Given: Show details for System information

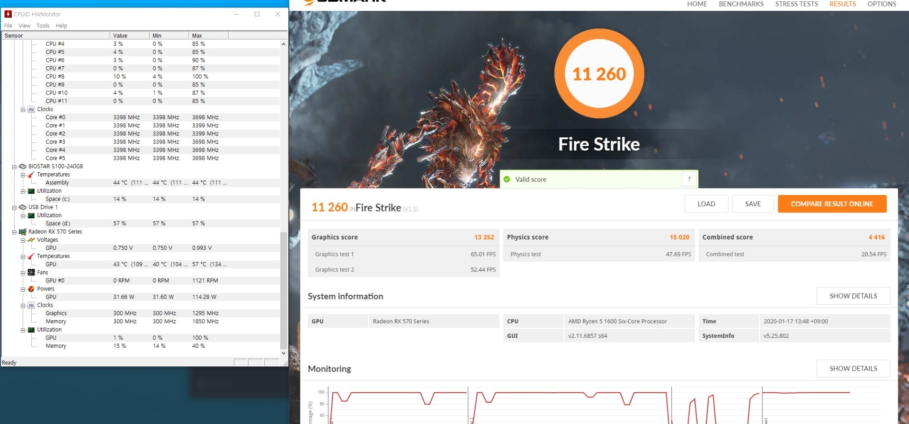Looking at the screenshot, I should coord(853,296).
